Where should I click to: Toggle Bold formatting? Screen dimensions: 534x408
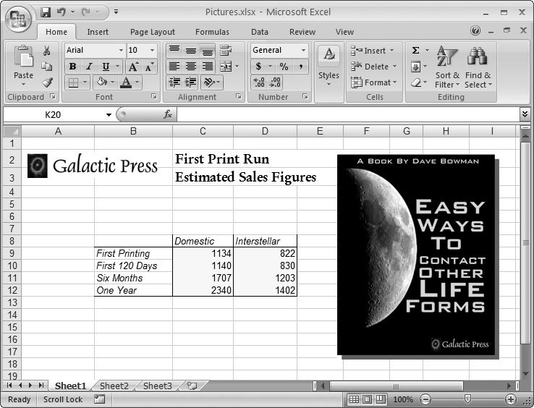pyautogui.click(x=72, y=67)
